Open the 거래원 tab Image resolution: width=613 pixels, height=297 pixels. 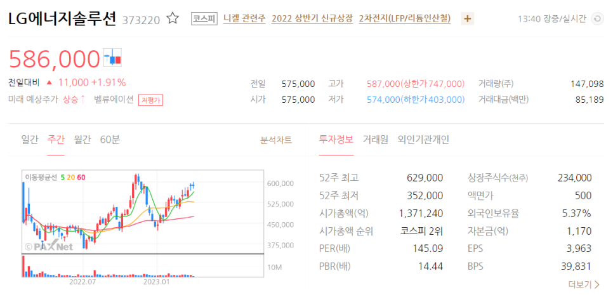click(375, 140)
